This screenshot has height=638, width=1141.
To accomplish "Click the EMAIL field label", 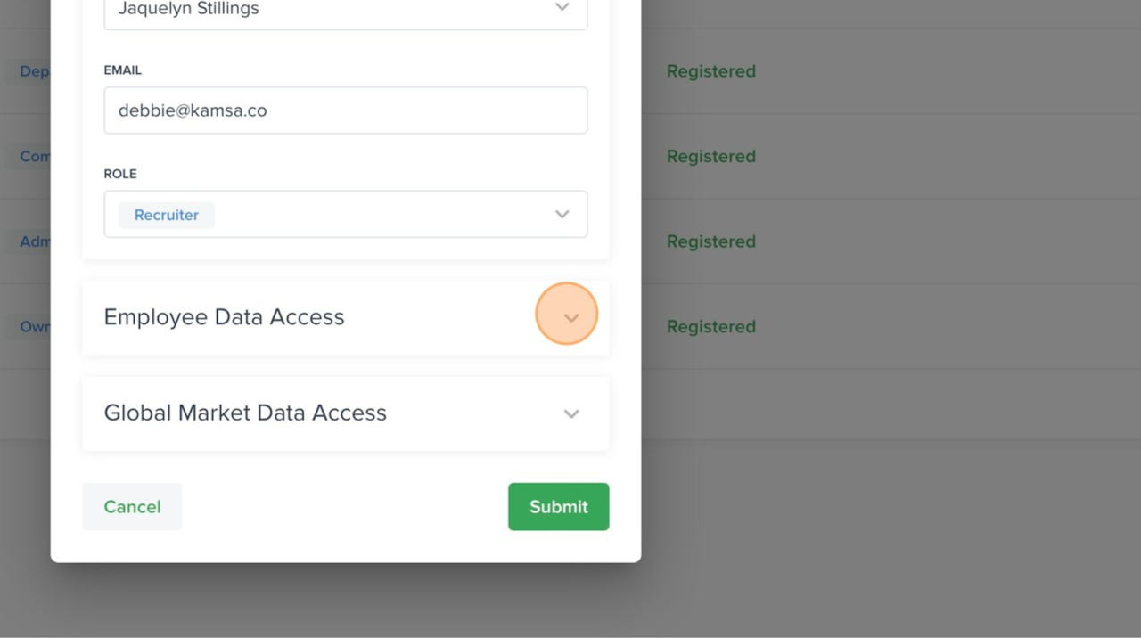I will (122, 70).
